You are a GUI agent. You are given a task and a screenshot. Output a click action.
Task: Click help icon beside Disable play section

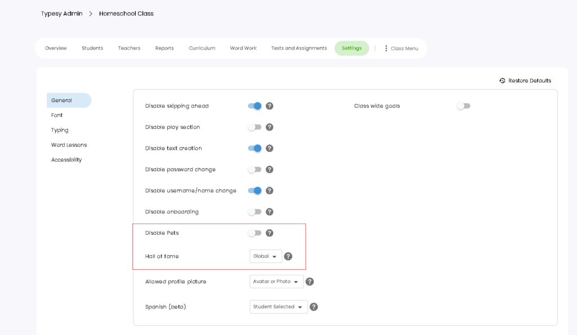tap(269, 127)
